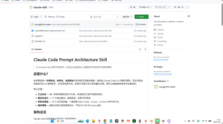This screenshot has height=124, width=223.
Task: Click the history clock icon on 4 Commits
Action: point(136,25)
